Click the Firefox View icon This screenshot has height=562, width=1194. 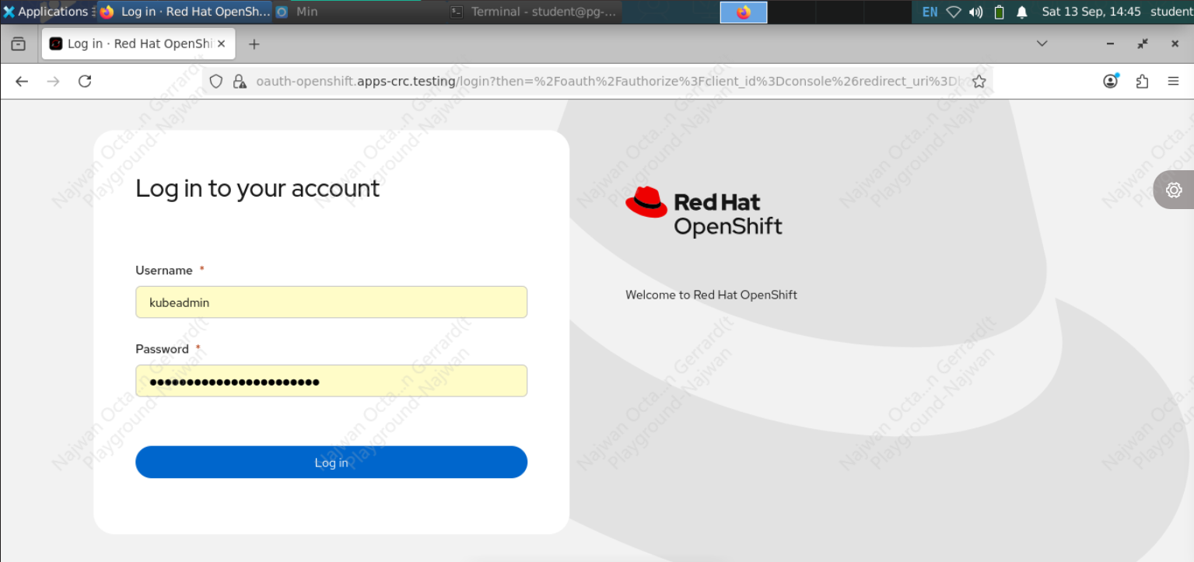(18, 44)
